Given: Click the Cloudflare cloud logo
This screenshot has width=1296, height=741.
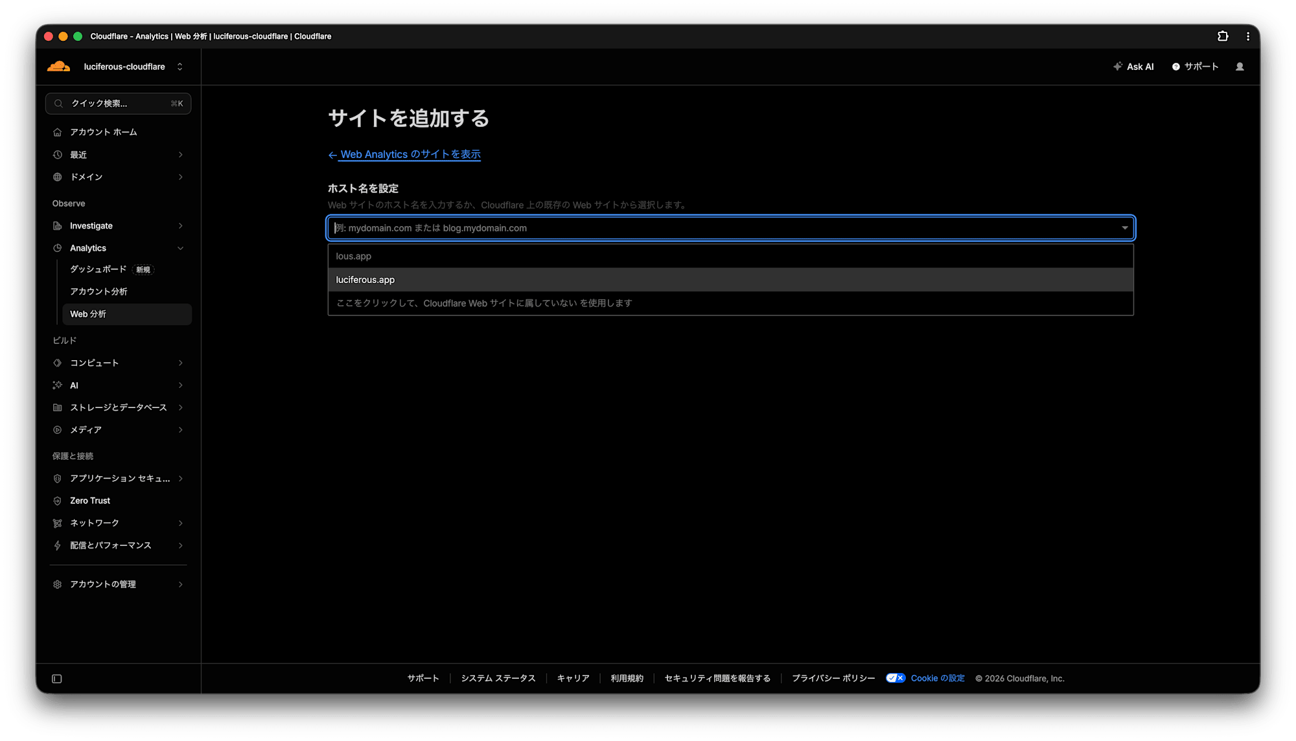Looking at the screenshot, I should click(58, 66).
